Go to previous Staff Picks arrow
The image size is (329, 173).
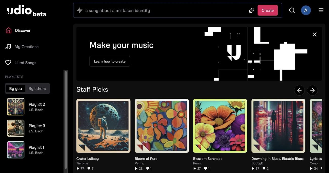pos(299,90)
